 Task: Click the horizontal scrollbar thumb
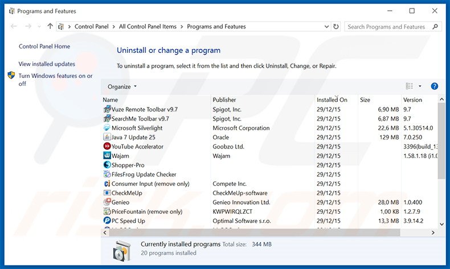point(255,233)
